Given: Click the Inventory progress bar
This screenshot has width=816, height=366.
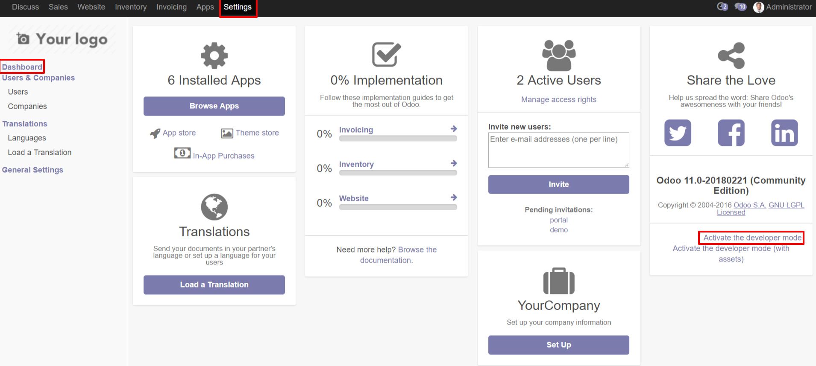Looking at the screenshot, I should (398, 173).
